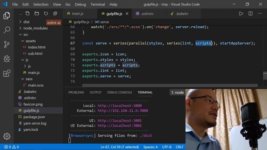Switch to the .eslintrc editor tab
This screenshot has width=267, height=150.
149,14
